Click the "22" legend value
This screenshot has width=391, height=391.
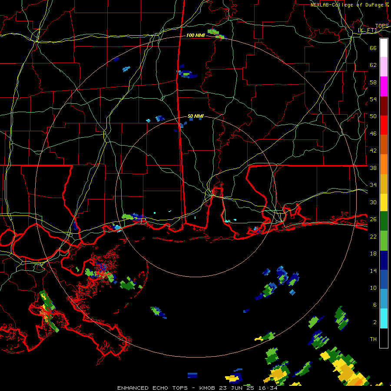[x=373, y=237]
